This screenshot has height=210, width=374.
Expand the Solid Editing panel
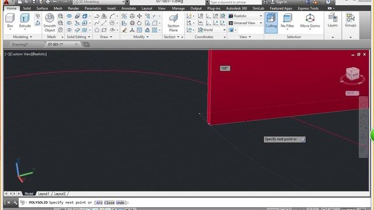click(78, 37)
